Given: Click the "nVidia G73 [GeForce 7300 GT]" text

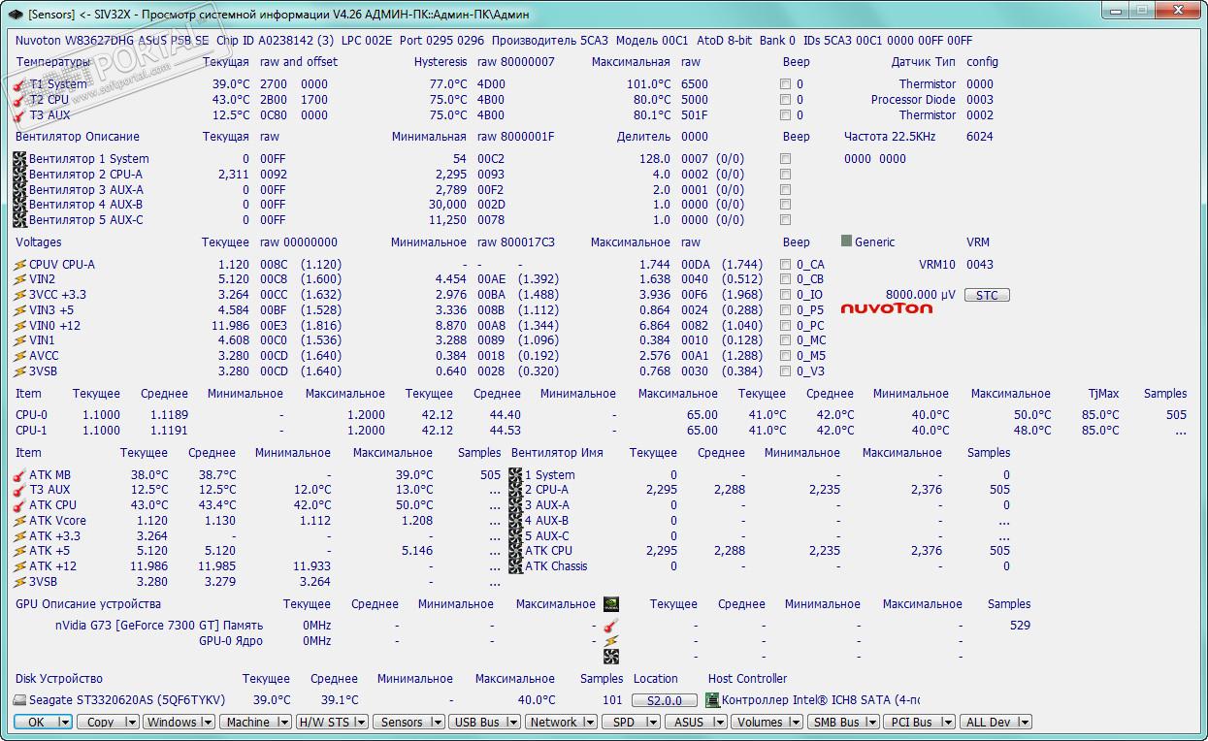Looking at the screenshot, I should (138, 626).
